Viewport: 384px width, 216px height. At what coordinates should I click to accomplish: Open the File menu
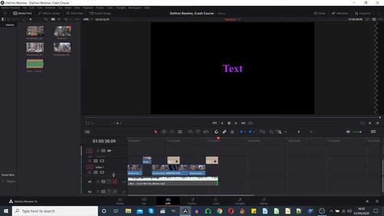click(25, 8)
